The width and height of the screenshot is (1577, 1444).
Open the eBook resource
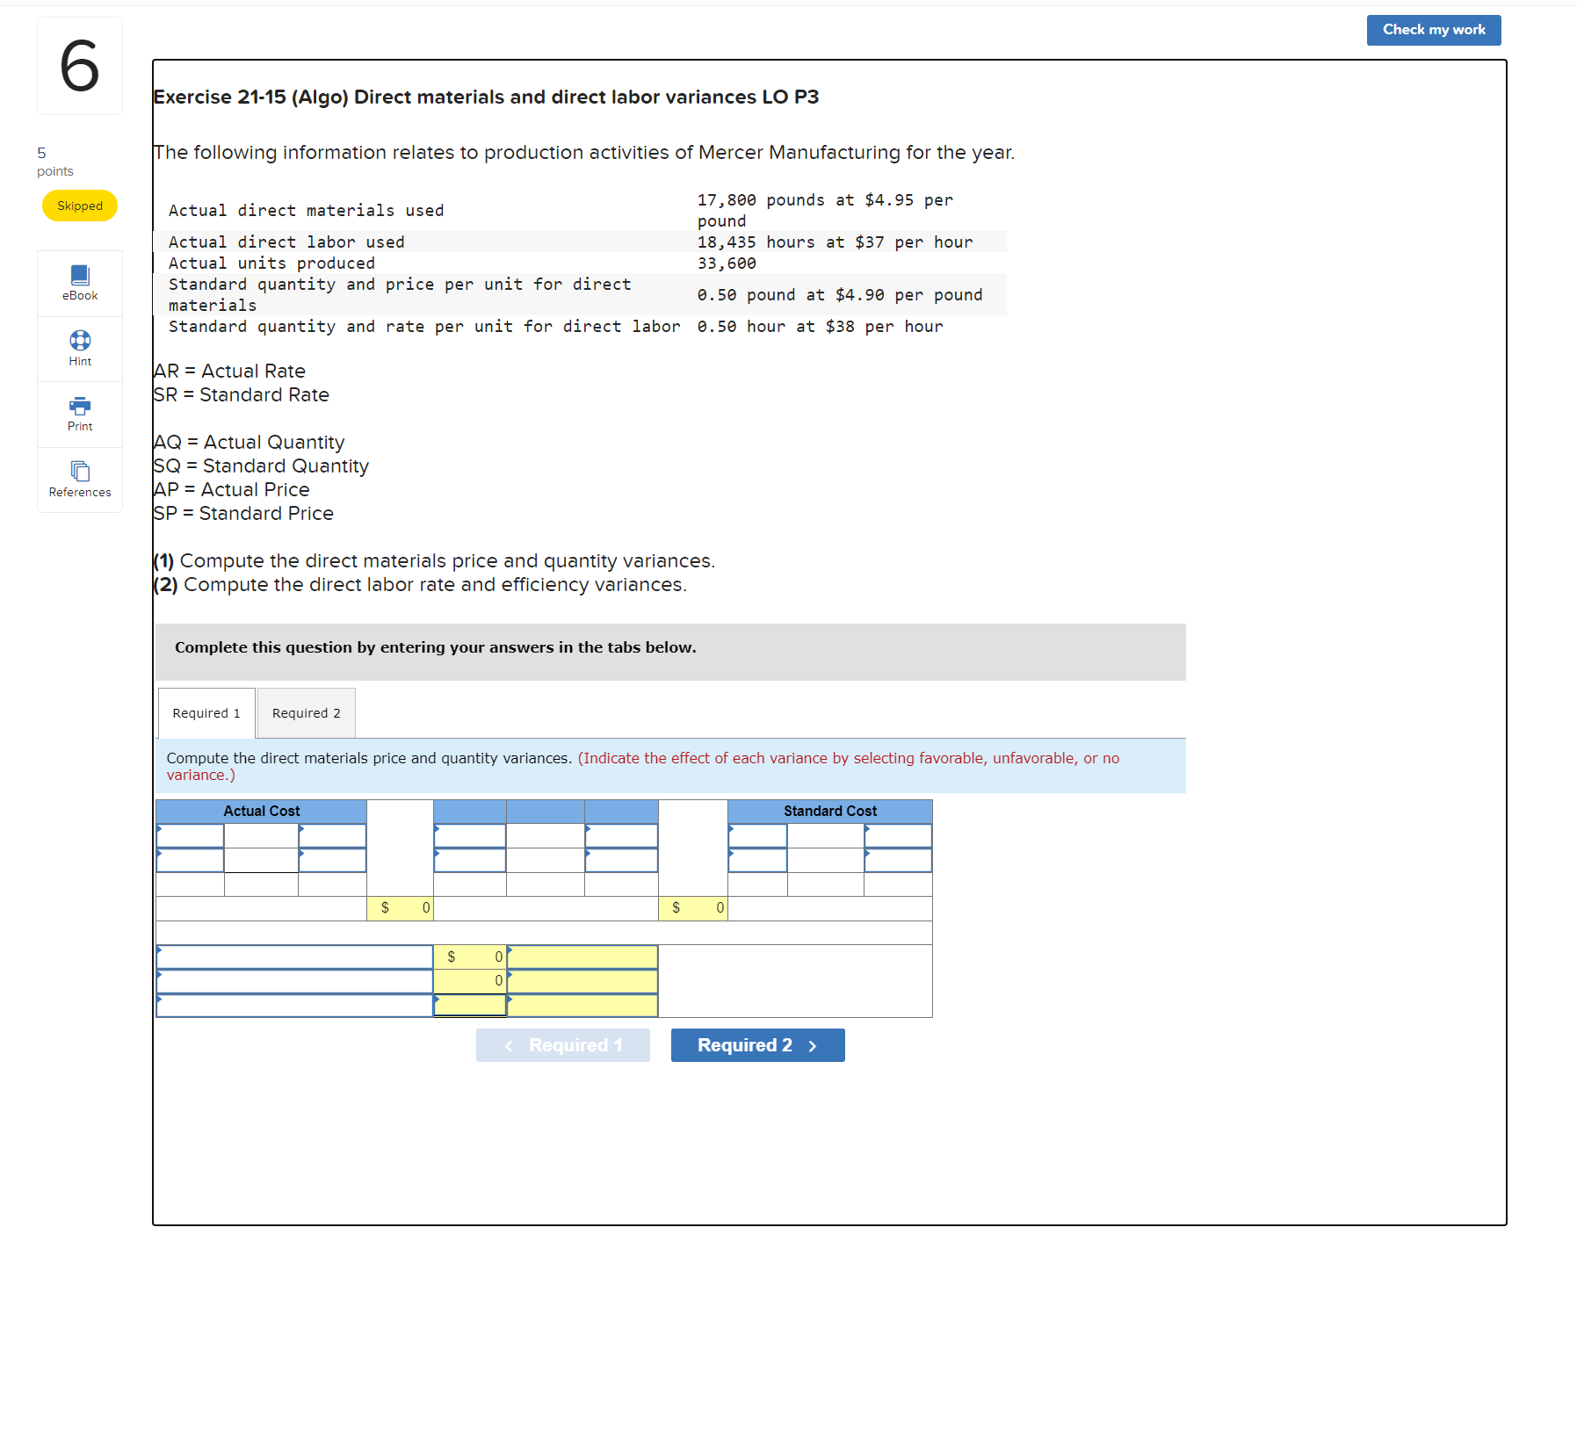80,284
